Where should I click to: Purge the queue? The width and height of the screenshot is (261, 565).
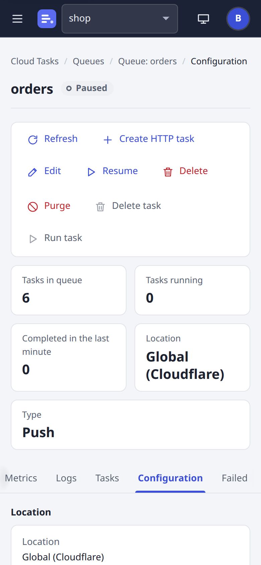pyautogui.click(x=57, y=206)
